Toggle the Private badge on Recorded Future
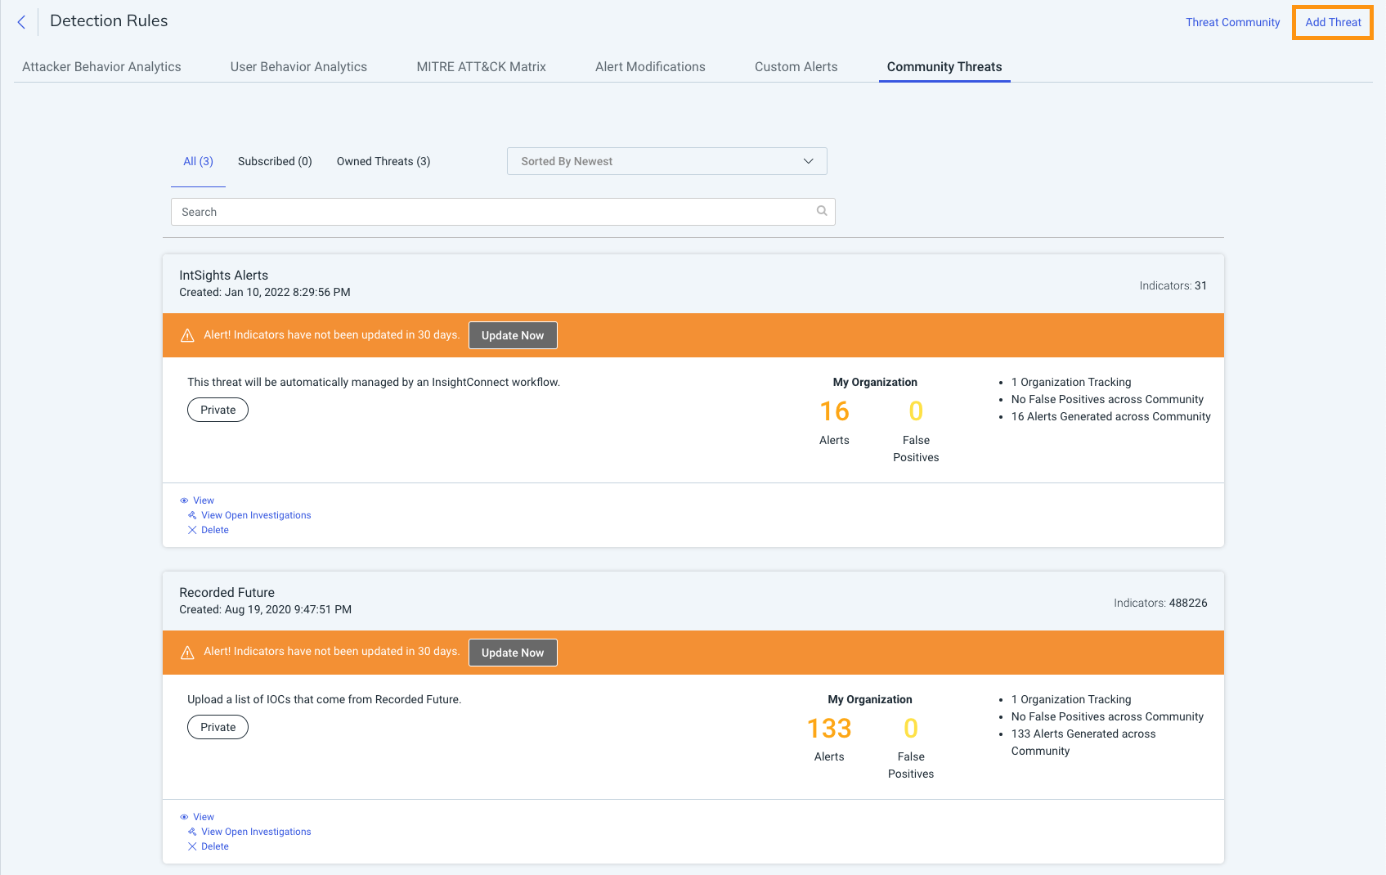The width and height of the screenshot is (1386, 875). (x=218, y=727)
